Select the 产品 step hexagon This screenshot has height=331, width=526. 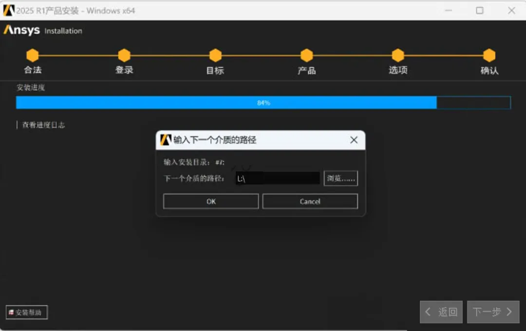307,56
